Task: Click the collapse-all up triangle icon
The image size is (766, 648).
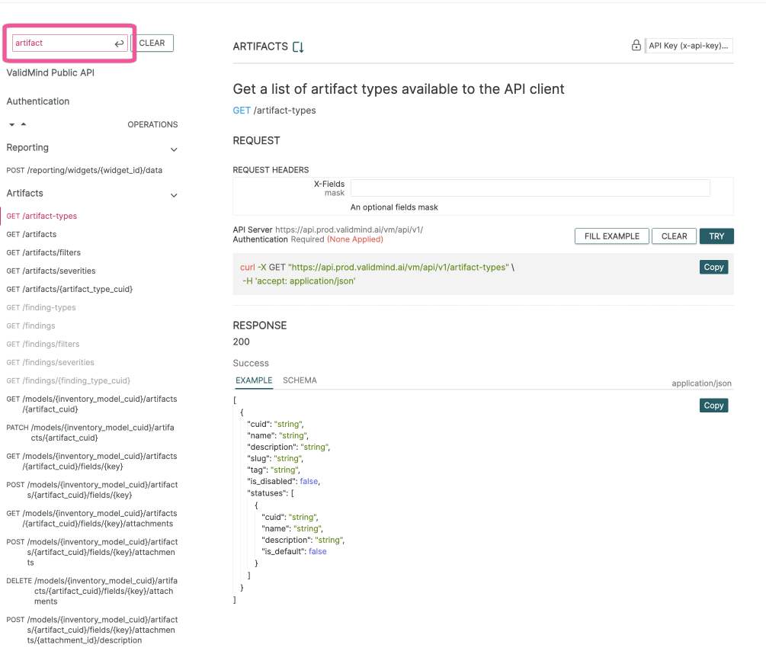Action: click(x=23, y=124)
